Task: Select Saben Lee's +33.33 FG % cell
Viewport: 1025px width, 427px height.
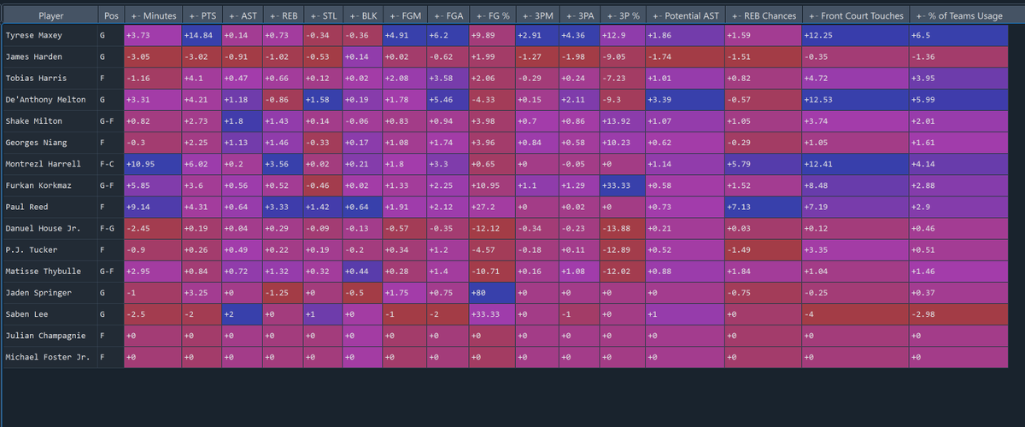Action: [494, 313]
